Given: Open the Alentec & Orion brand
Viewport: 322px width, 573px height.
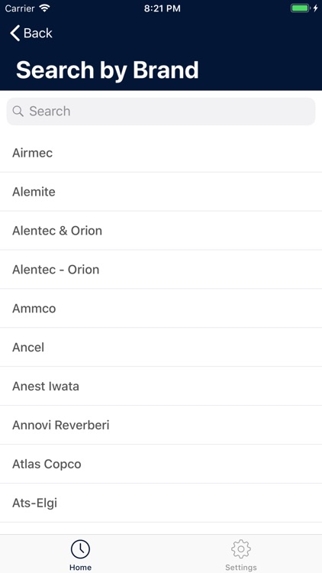Looking at the screenshot, I should (161, 231).
